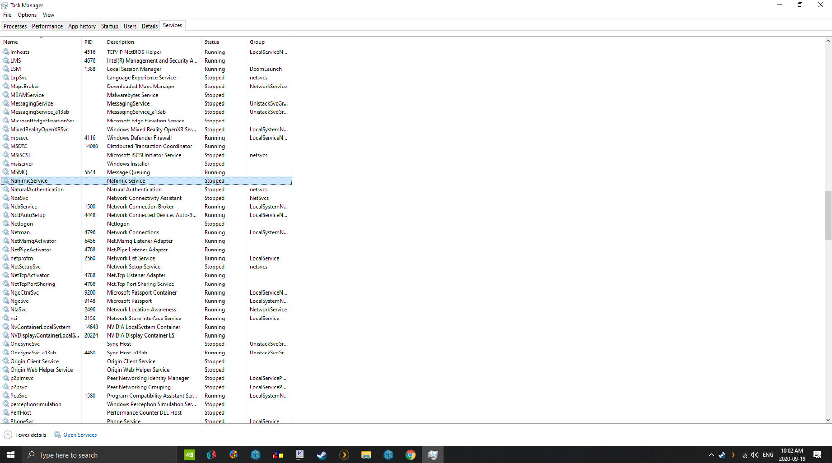Switch to the Performance tab

pos(47,26)
